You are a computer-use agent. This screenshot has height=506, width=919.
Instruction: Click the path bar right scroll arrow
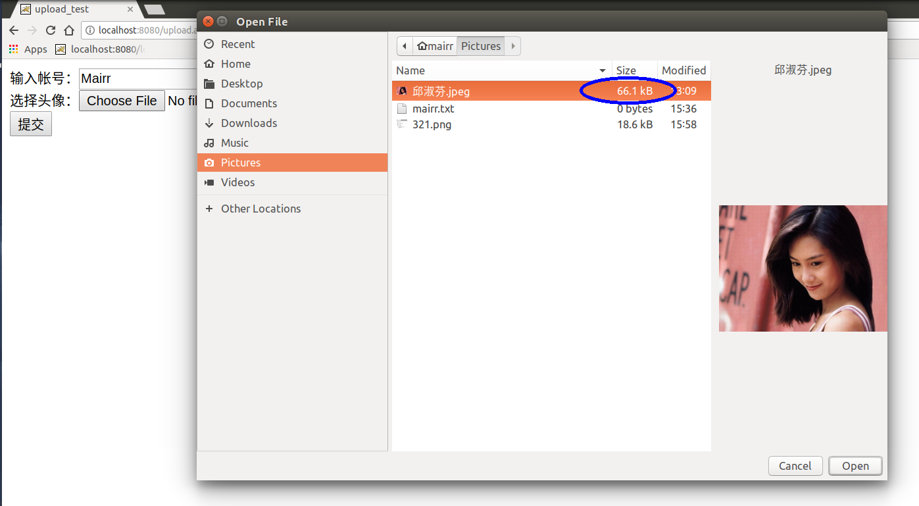pos(513,46)
